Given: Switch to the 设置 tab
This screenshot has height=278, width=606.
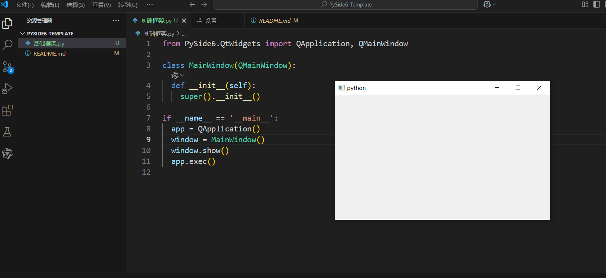Looking at the screenshot, I should point(211,21).
